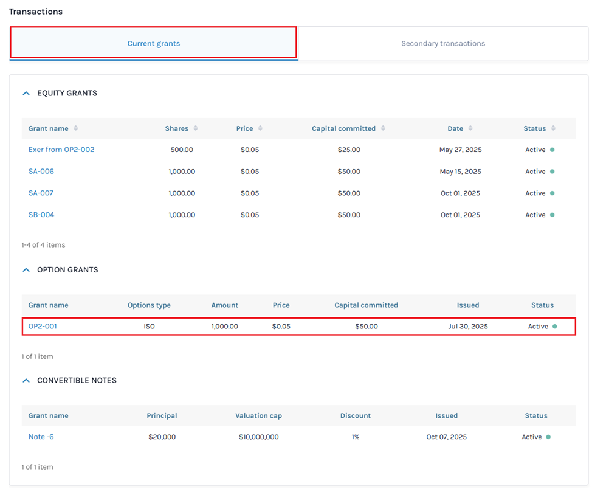This screenshot has height=489, width=592.
Task: Collapse the Equity Grants section
Action: [26, 94]
